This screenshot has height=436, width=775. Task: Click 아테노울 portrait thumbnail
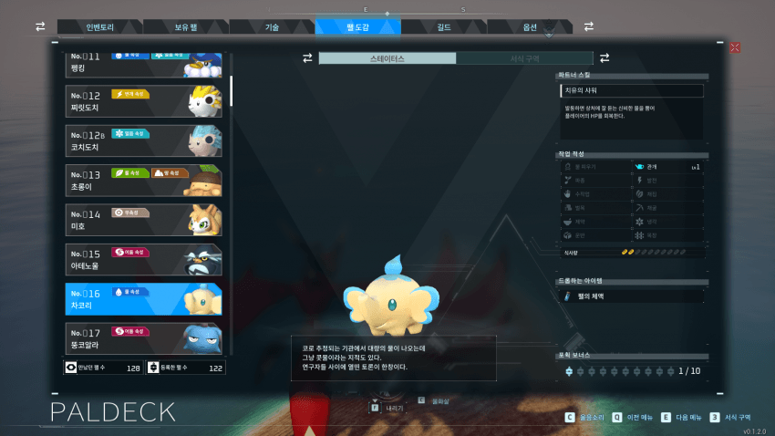203,260
